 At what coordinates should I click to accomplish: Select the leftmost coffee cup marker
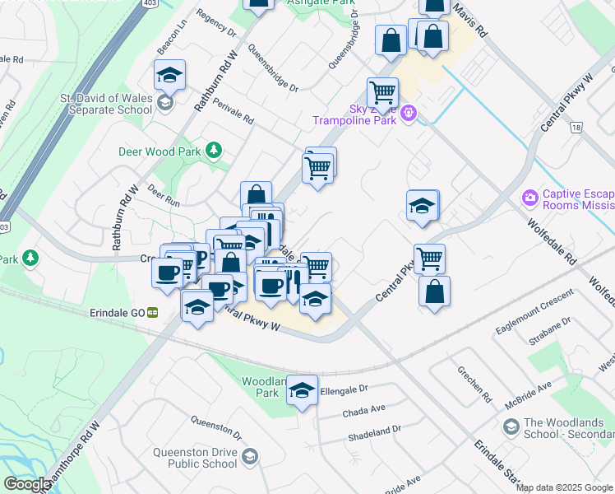168,273
